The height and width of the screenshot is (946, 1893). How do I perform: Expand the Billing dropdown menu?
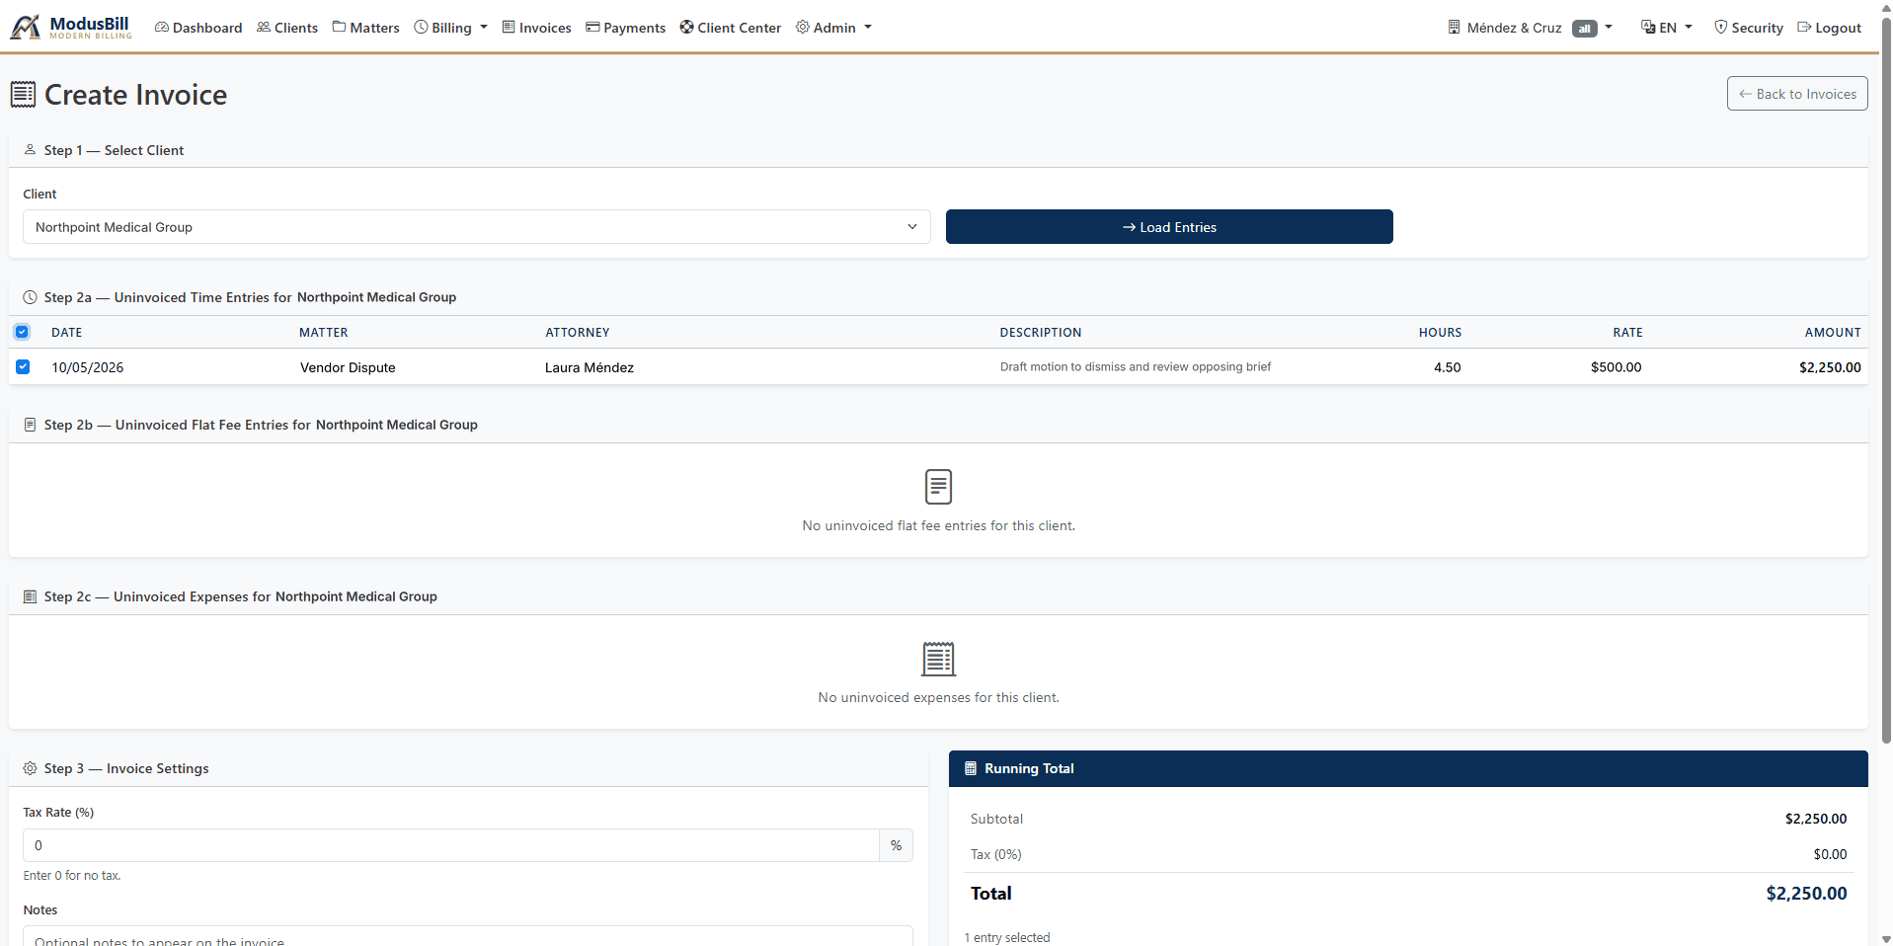click(450, 28)
